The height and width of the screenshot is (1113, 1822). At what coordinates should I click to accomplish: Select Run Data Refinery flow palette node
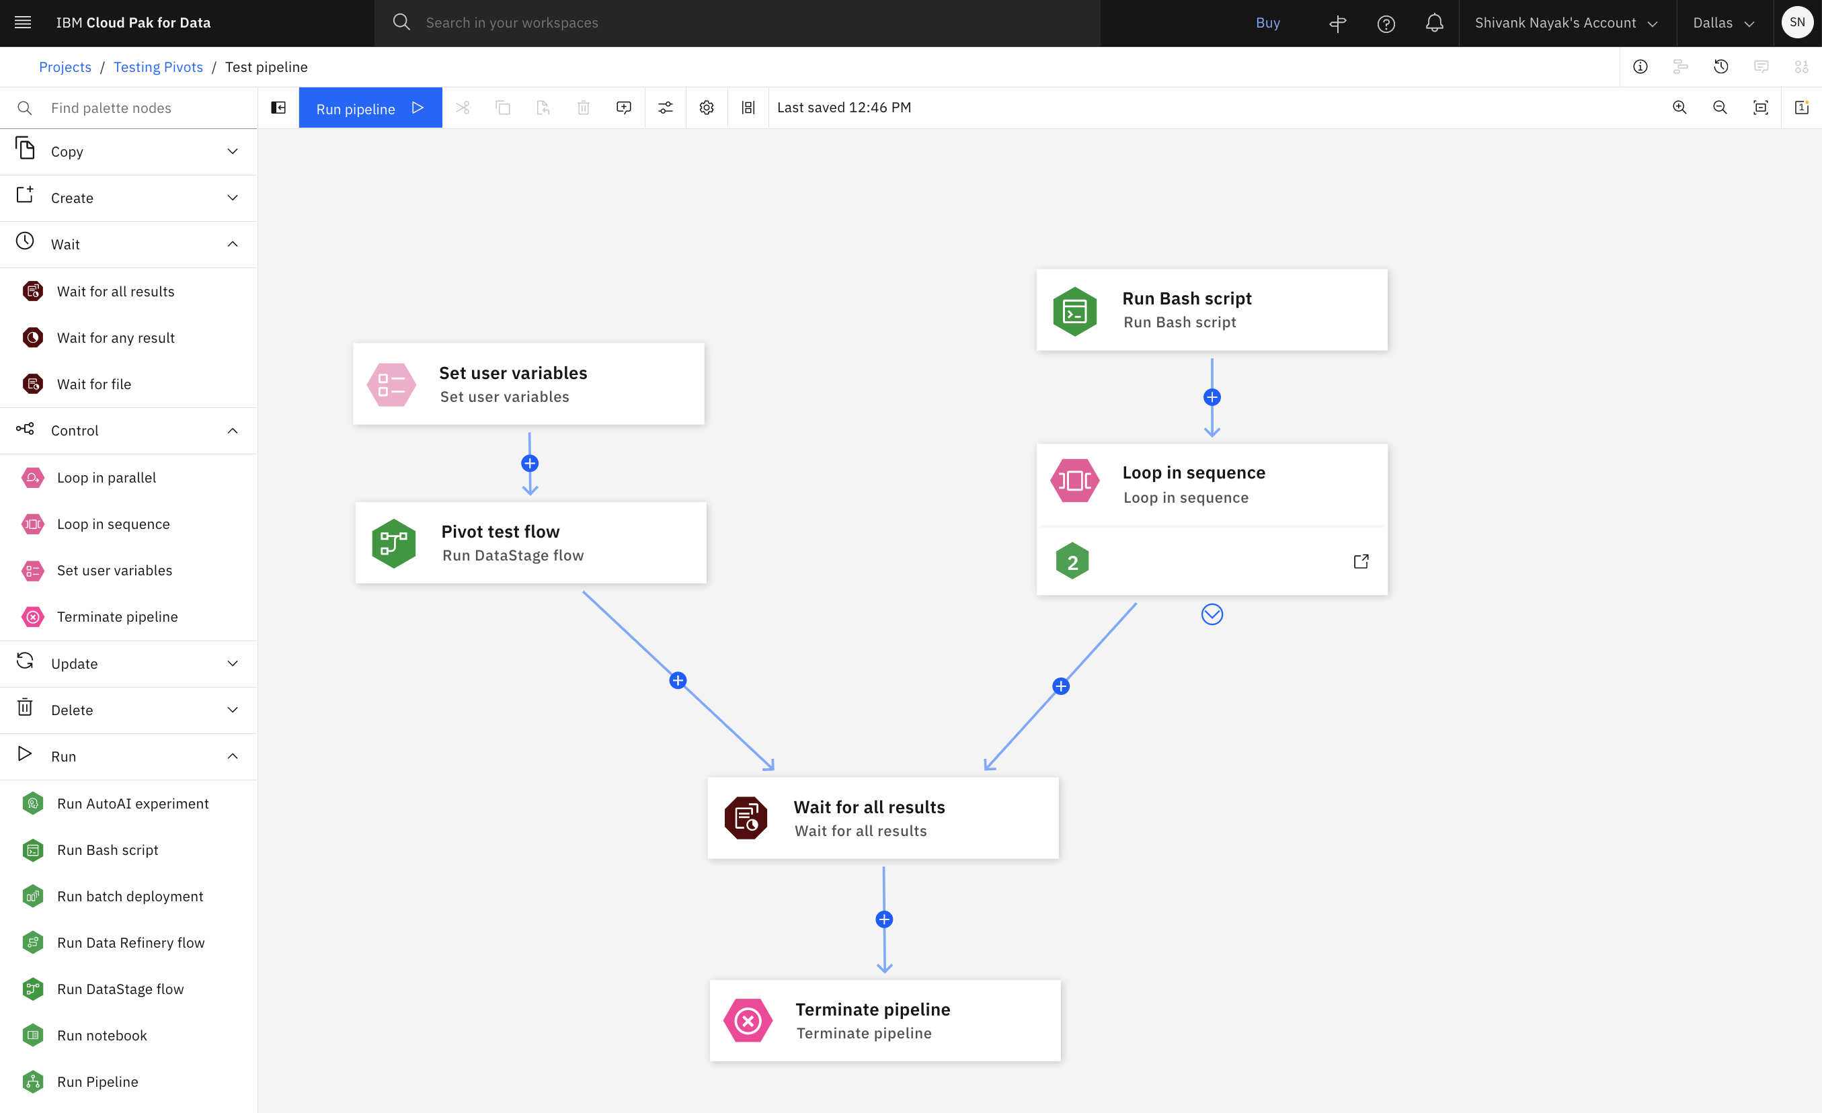click(128, 943)
